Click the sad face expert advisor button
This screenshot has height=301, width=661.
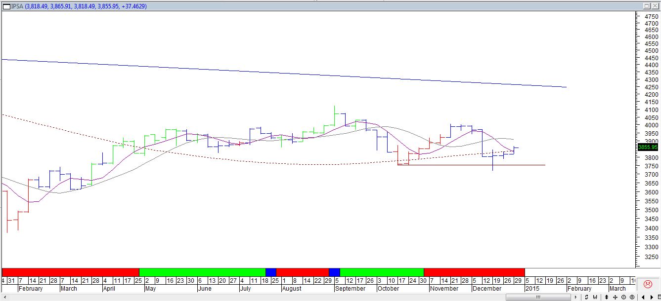pos(648,284)
